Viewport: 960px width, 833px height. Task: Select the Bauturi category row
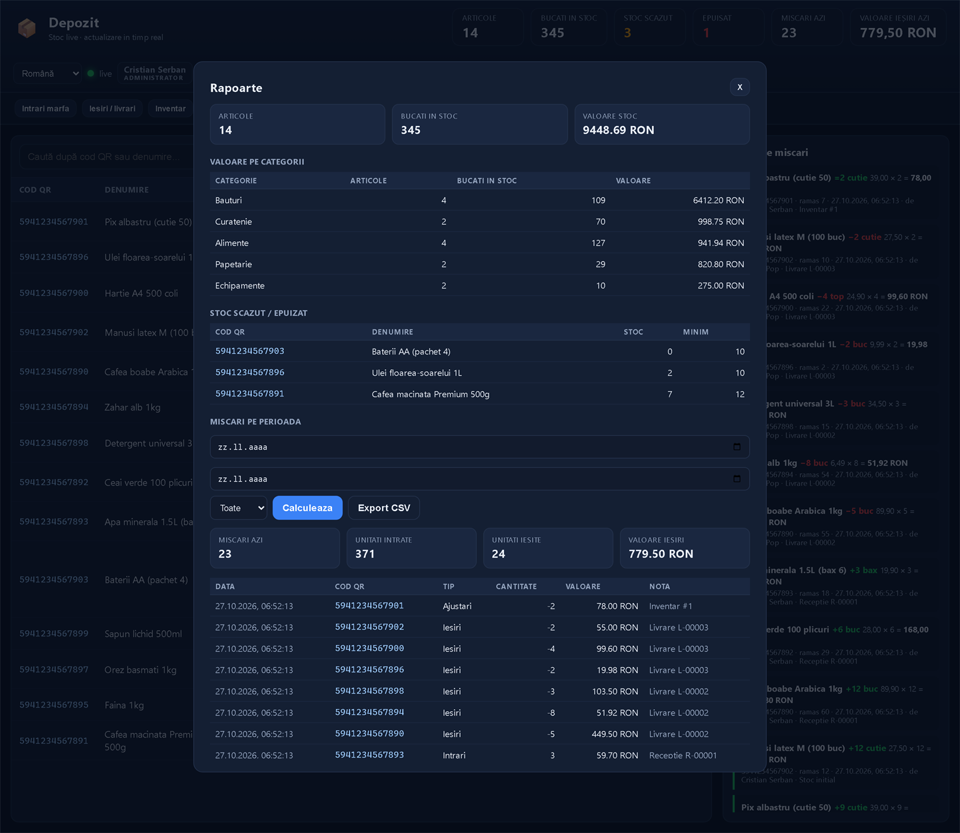point(480,200)
